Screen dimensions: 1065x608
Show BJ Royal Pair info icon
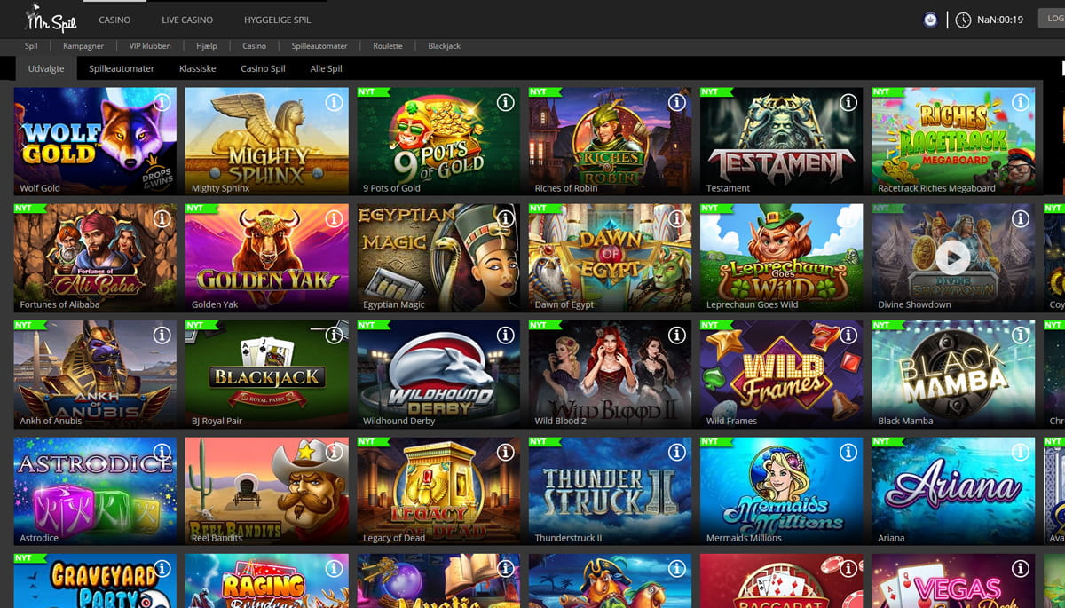pyautogui.click(x=334, y=336)
